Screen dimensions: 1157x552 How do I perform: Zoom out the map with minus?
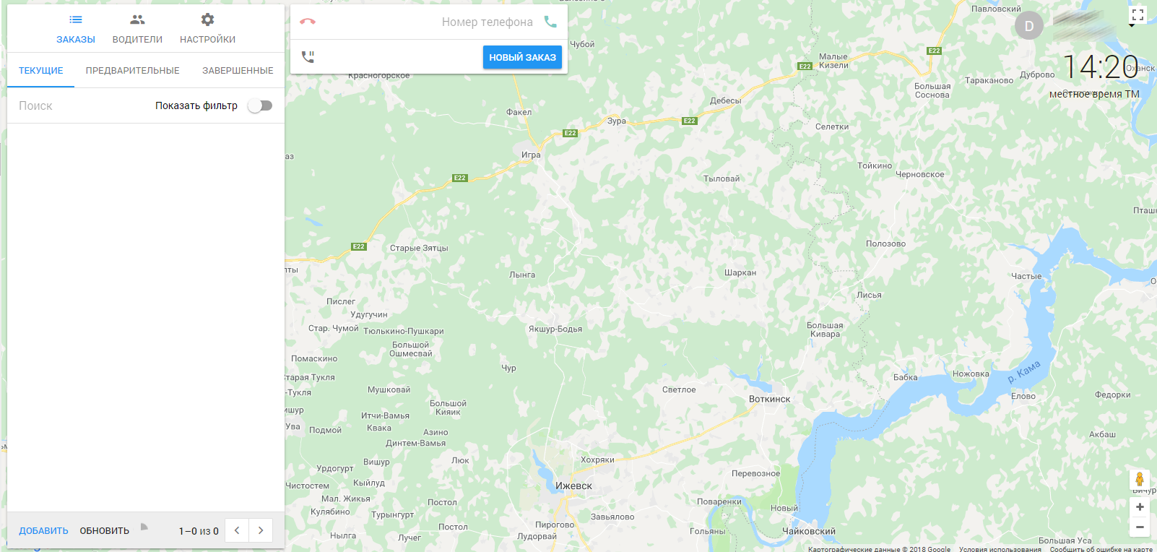pyautogui.click(x=1140, y=527)
